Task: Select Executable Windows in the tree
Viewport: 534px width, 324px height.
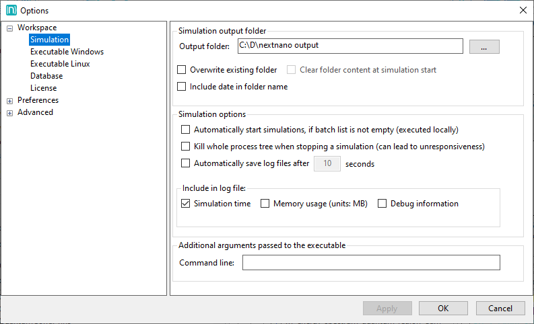Action: point(67,52)
